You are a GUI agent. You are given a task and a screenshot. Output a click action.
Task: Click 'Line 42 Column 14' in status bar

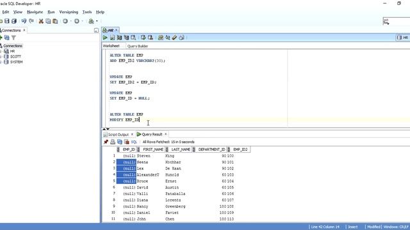pos(325,227)
